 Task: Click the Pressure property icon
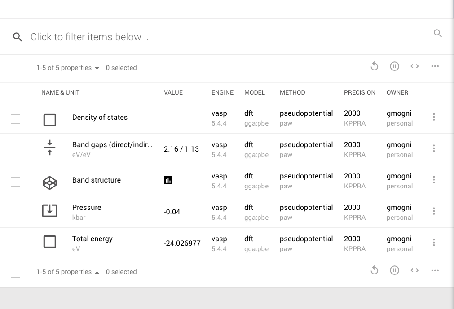[49, 211]
